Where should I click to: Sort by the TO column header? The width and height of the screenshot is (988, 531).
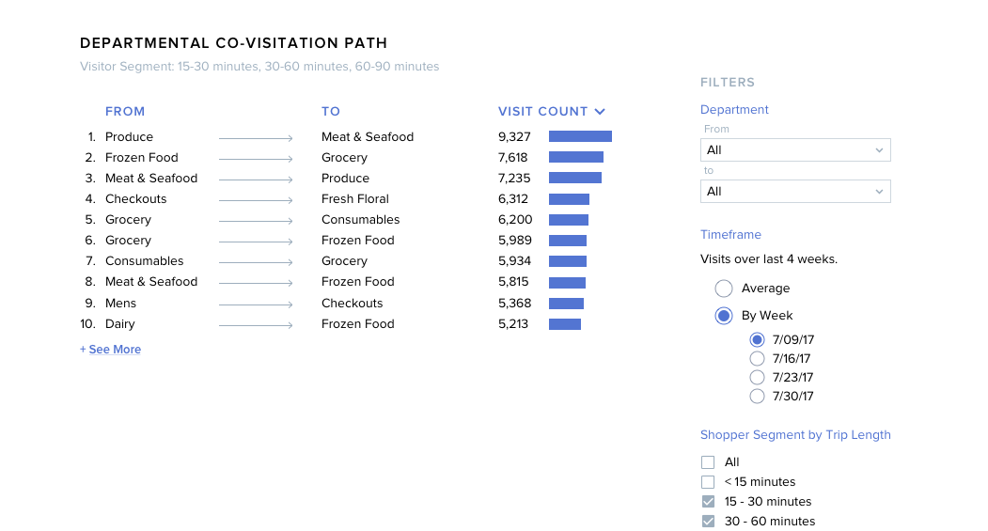pyautogui.click(x=331, y=111)
